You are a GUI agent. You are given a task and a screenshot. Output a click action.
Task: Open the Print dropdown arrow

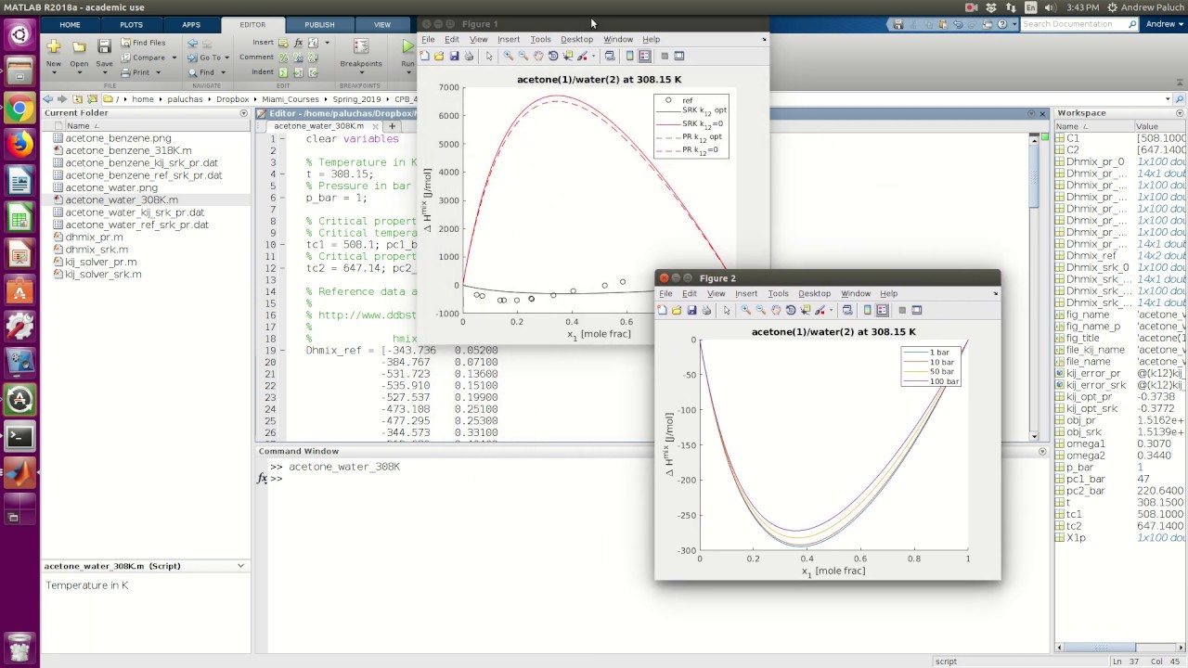[x=158, y=72]
